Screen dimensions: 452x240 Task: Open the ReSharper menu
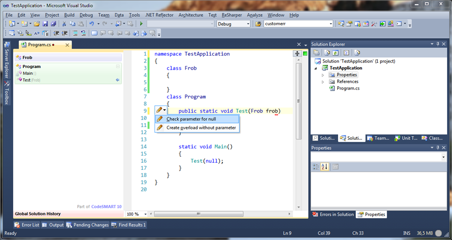(232, 15)
